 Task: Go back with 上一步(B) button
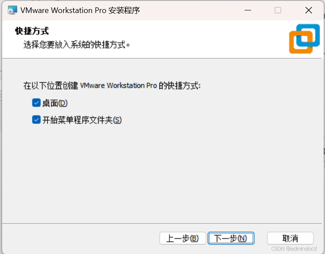(x=182, y=238)
